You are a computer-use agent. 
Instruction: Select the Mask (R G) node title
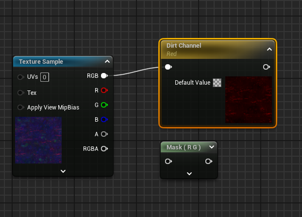coord(184,147)
